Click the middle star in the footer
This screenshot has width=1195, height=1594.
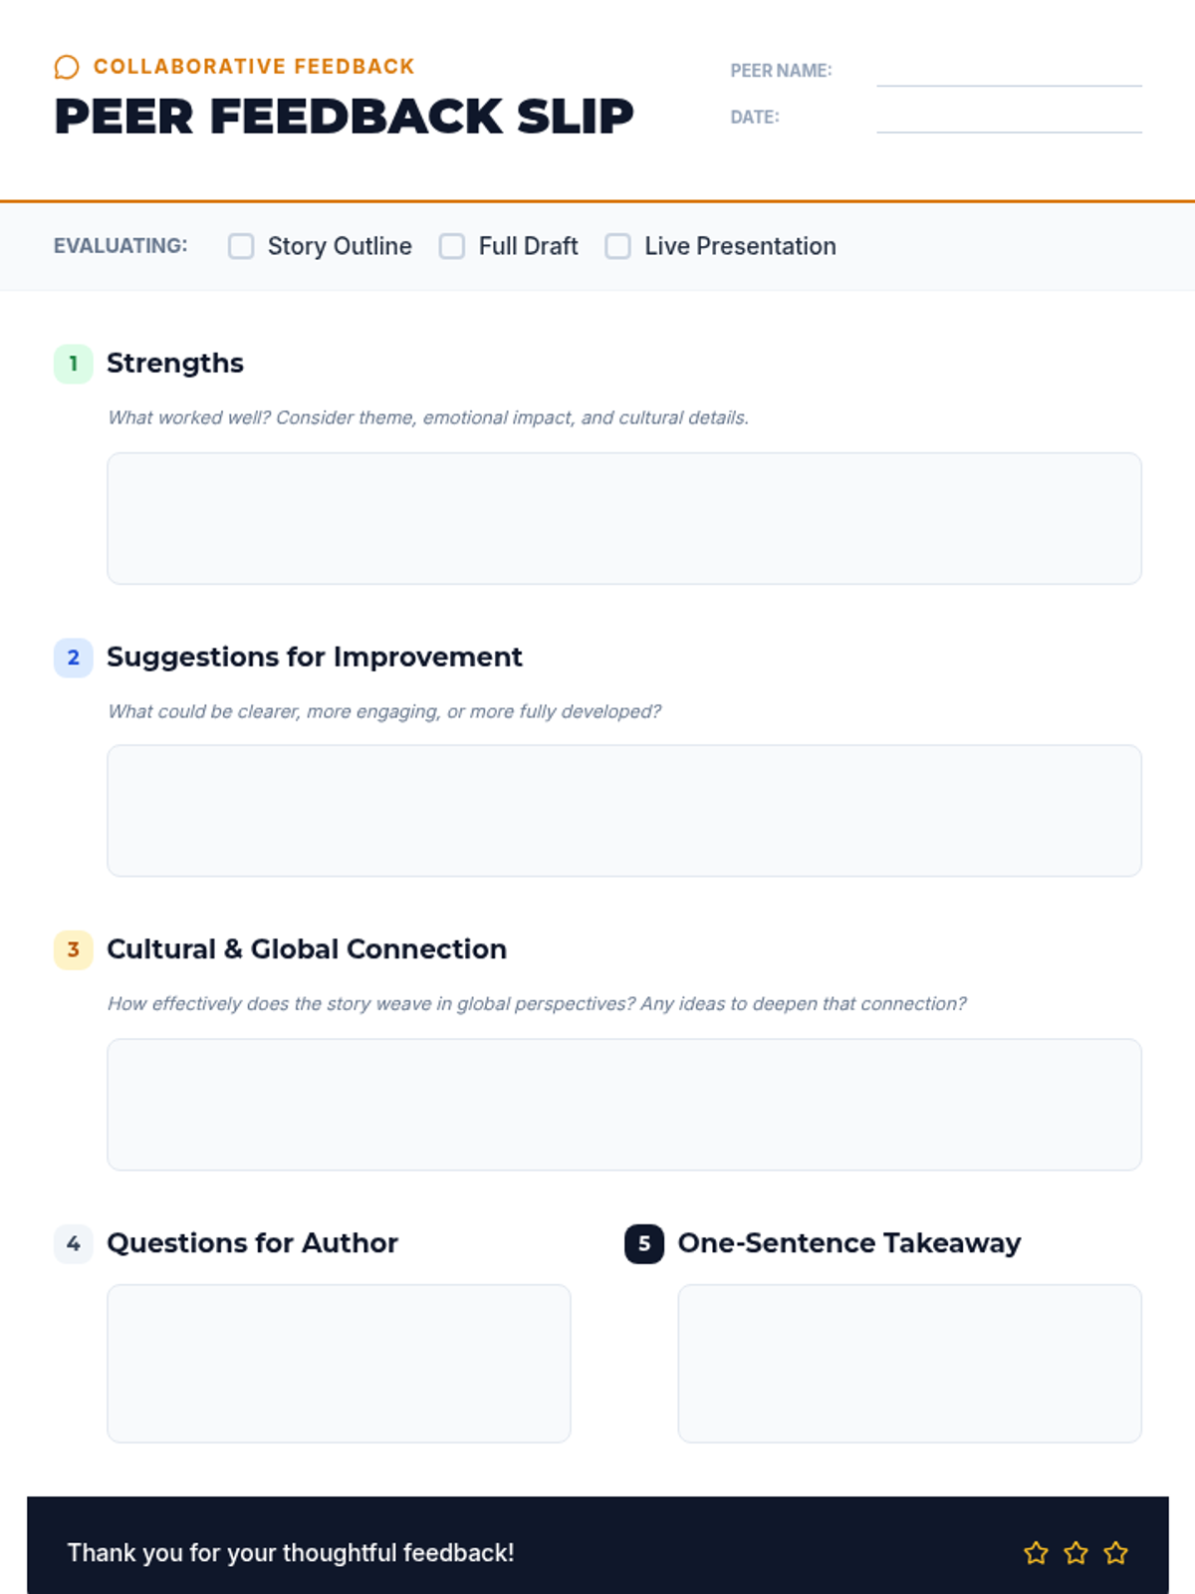tap(1075, 1552)
